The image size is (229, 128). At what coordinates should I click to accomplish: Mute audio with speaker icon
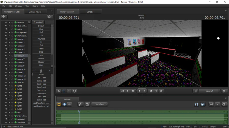coord(218,104)
